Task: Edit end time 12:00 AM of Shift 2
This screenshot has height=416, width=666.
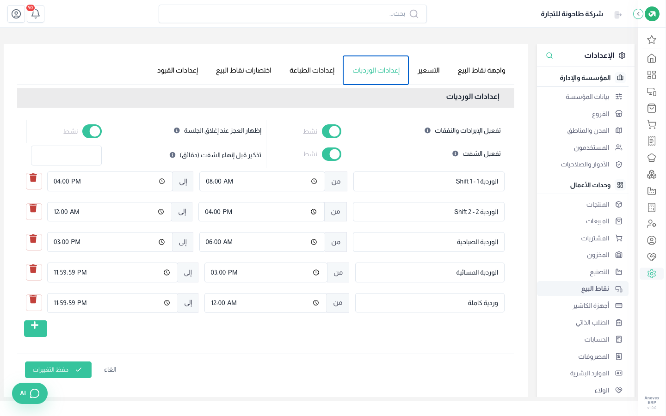Action: tap(110, 212)
